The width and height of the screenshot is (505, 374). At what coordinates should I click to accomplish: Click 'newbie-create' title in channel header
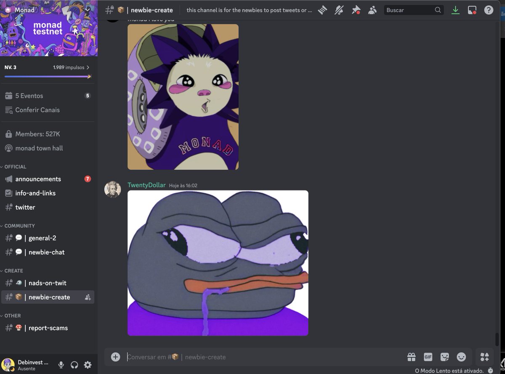[151, 10]
